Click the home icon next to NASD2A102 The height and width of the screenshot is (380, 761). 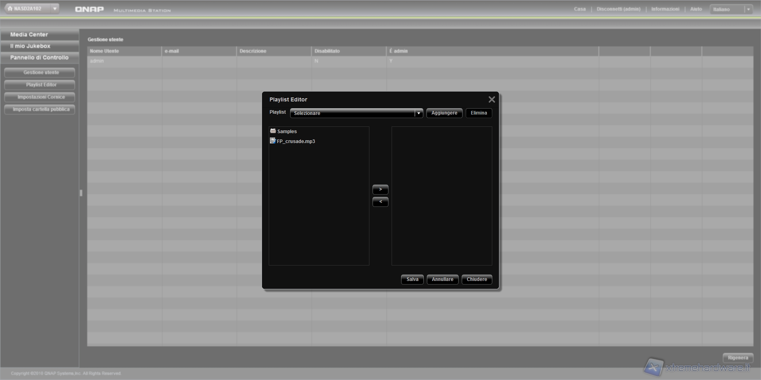[10, 8]
